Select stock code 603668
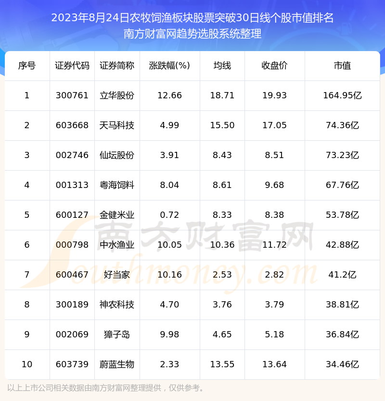The image size is (385, 401). 72,125
